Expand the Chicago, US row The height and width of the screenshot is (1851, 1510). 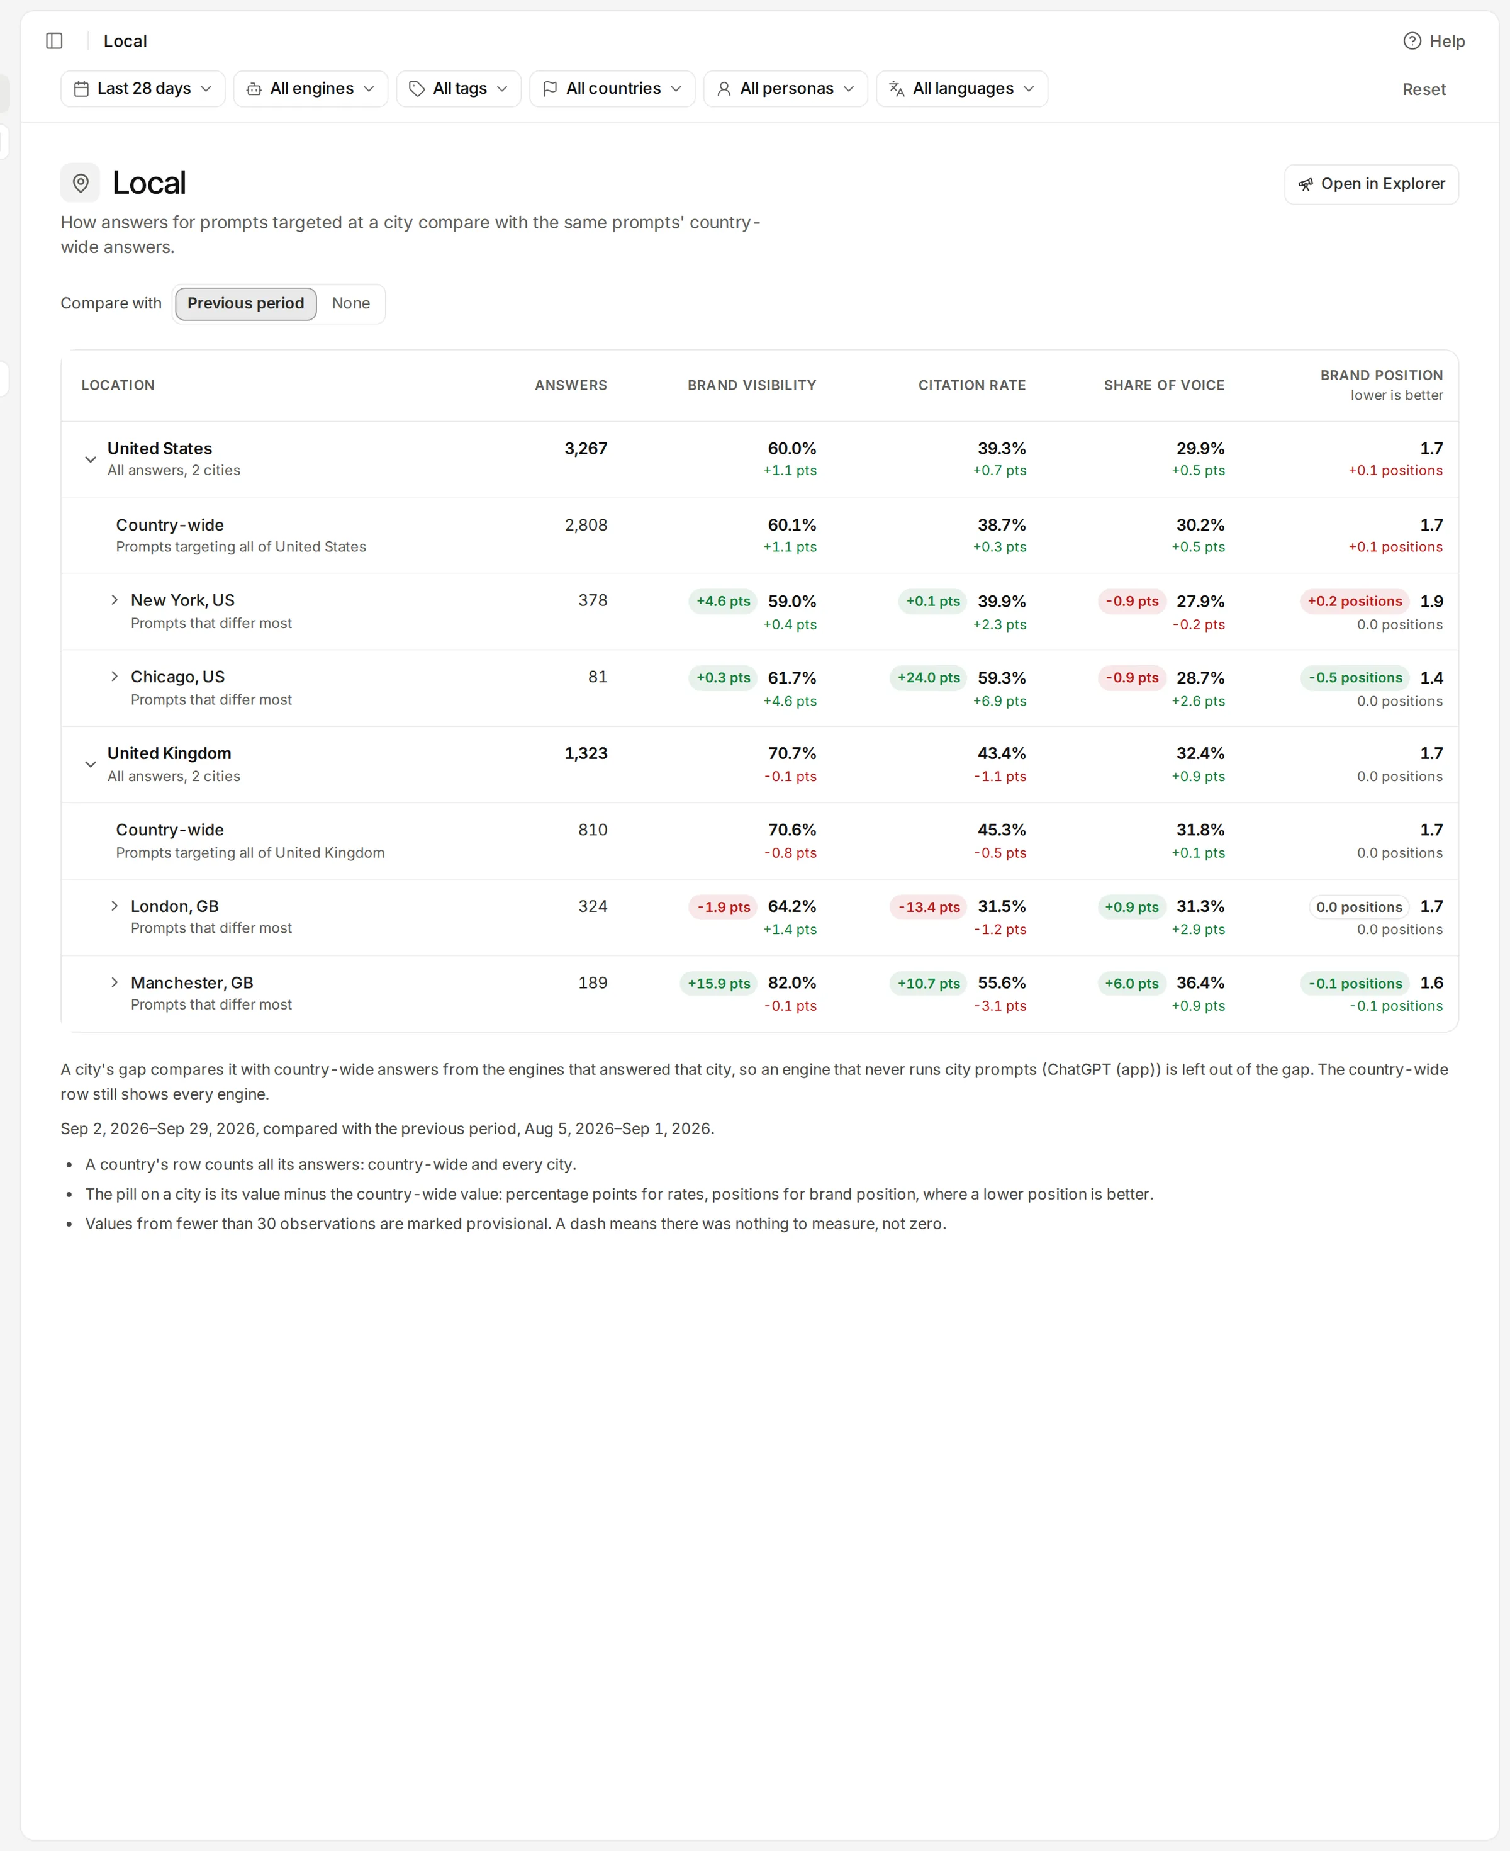pos(114,677)
